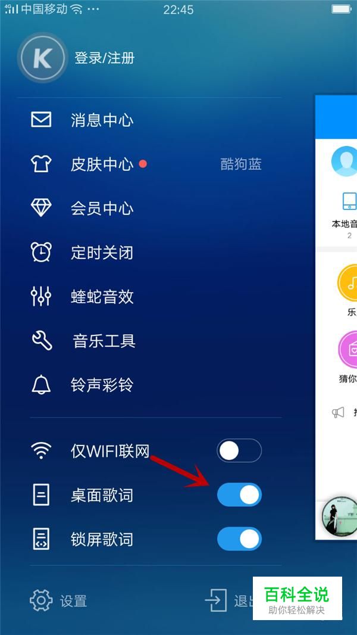Tap the alarm clock timer-off icon
The height and width of the screenshot is (635, 357).
(41, 252)
